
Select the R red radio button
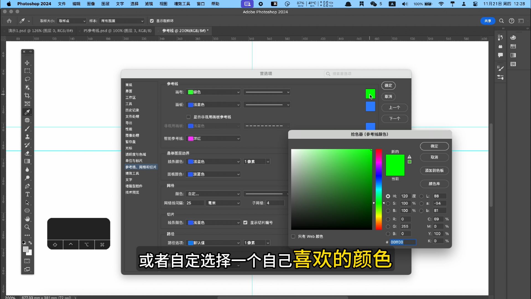[388, 219]
